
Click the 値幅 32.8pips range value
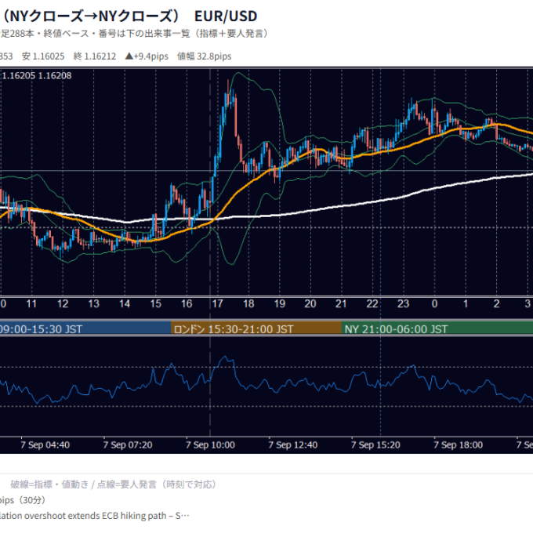pyautogui.click(x=205, y=56)
